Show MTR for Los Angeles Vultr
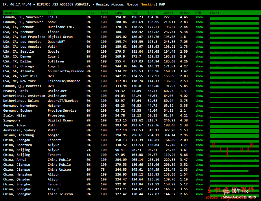Screen dimensions: 261x201 (x=199, y=47)
